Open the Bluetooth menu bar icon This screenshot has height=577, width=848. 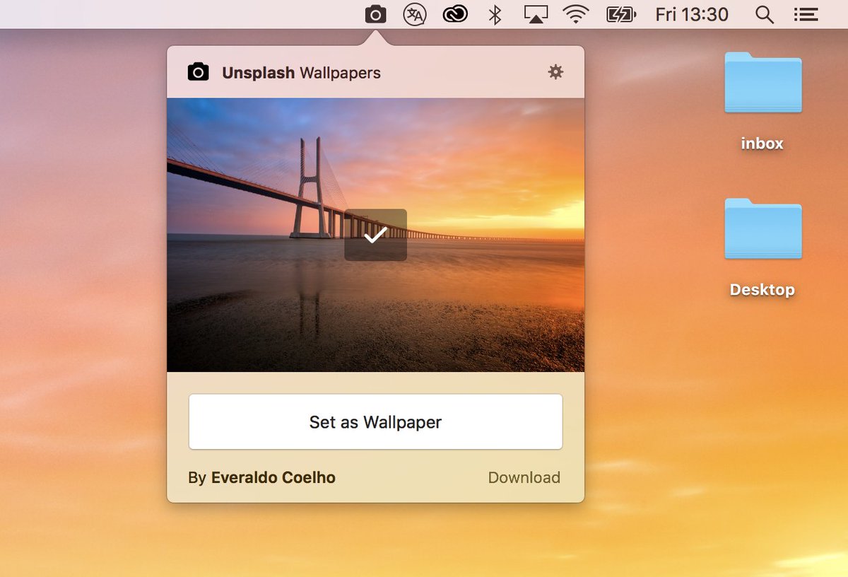coord(495,14)
